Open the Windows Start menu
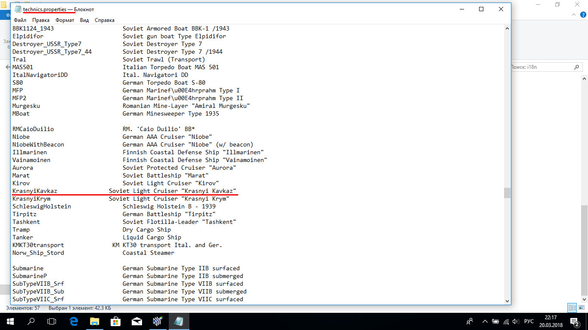 [x=10, y=321]
